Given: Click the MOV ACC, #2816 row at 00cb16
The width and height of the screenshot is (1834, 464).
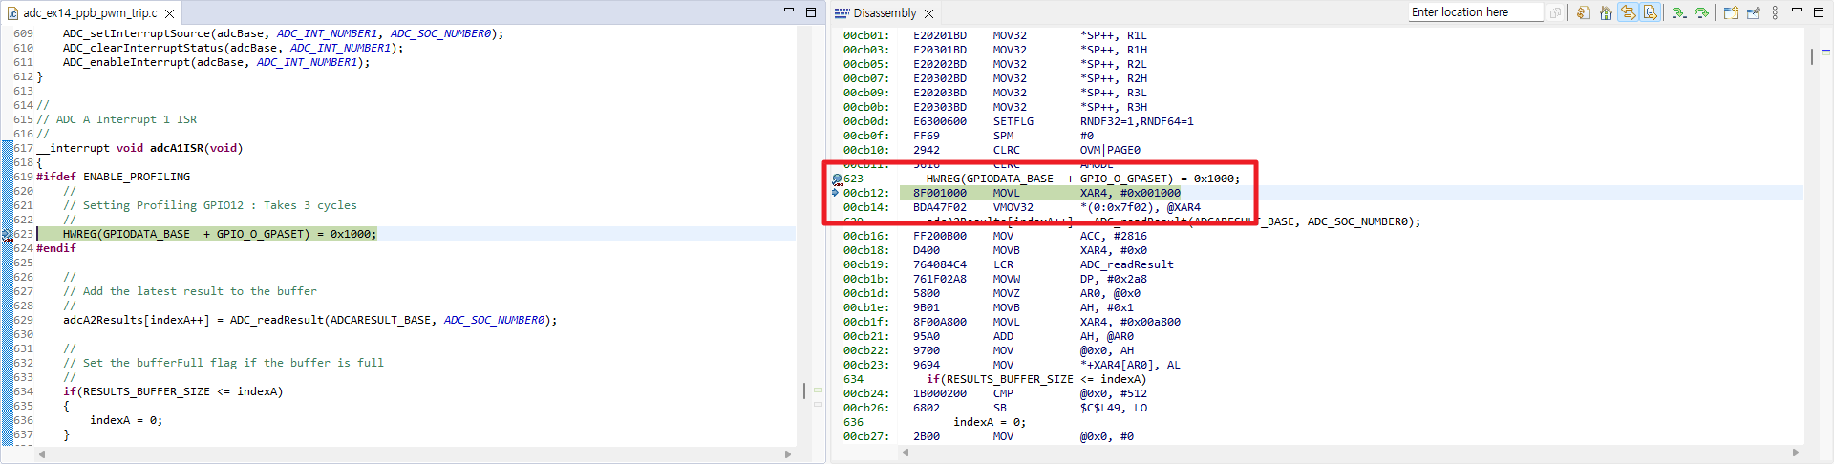Looking at the screenshot, I should (x=995, y=236).
